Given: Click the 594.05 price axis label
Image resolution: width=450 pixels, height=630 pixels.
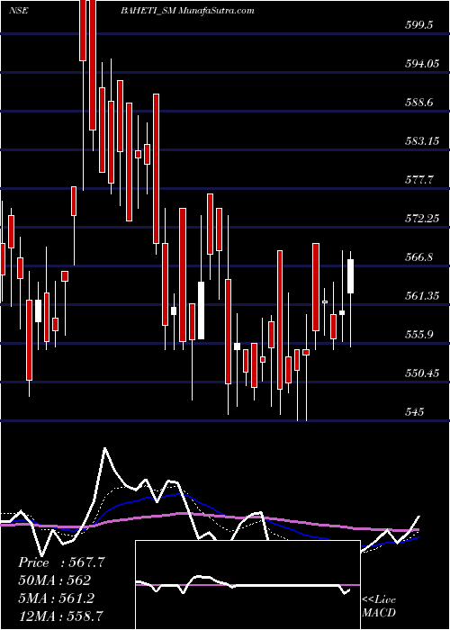Looking at the screenshot, I should click(x=421, y=64).
